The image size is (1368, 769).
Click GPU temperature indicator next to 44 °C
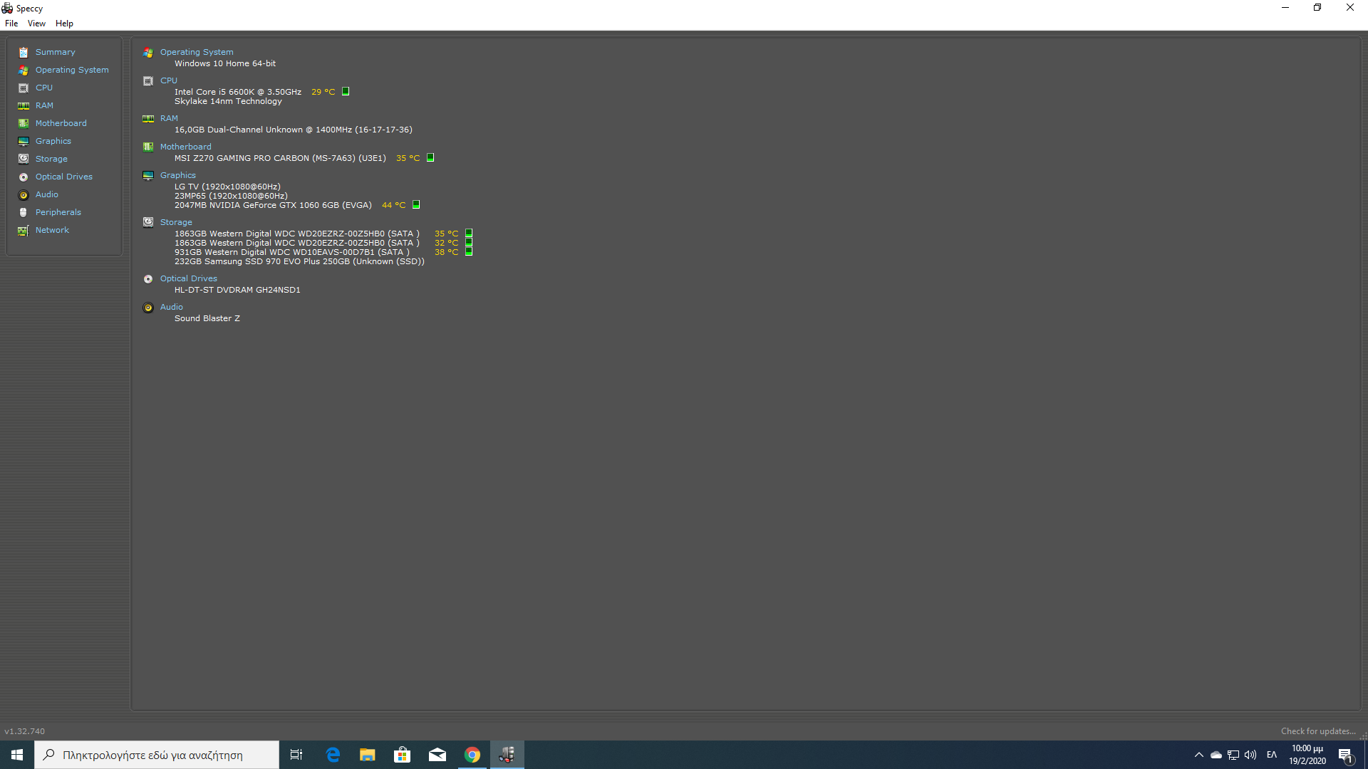coord(416,205)
